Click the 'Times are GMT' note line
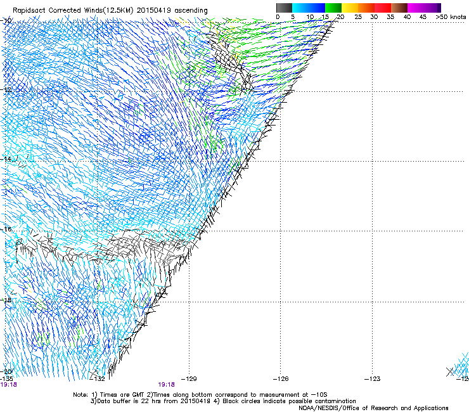The height and width of the screenshot is (412, 469). click(x=200, y=395)
